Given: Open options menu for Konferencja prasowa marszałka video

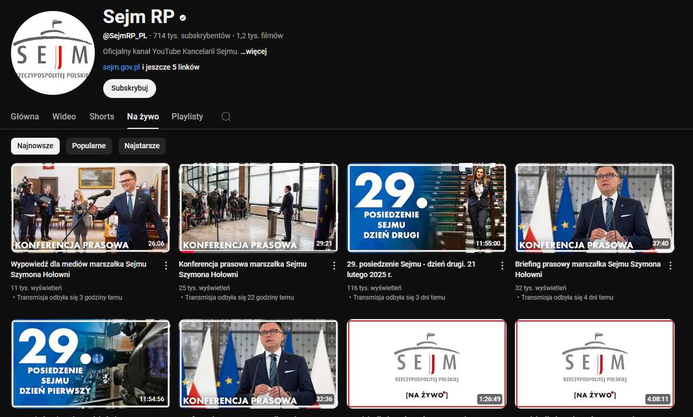Looking at the screenshot, I should point(334,266).
